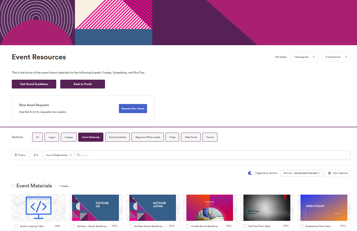Click the Visit Brand Guidelines button

[x=34, y=84]
